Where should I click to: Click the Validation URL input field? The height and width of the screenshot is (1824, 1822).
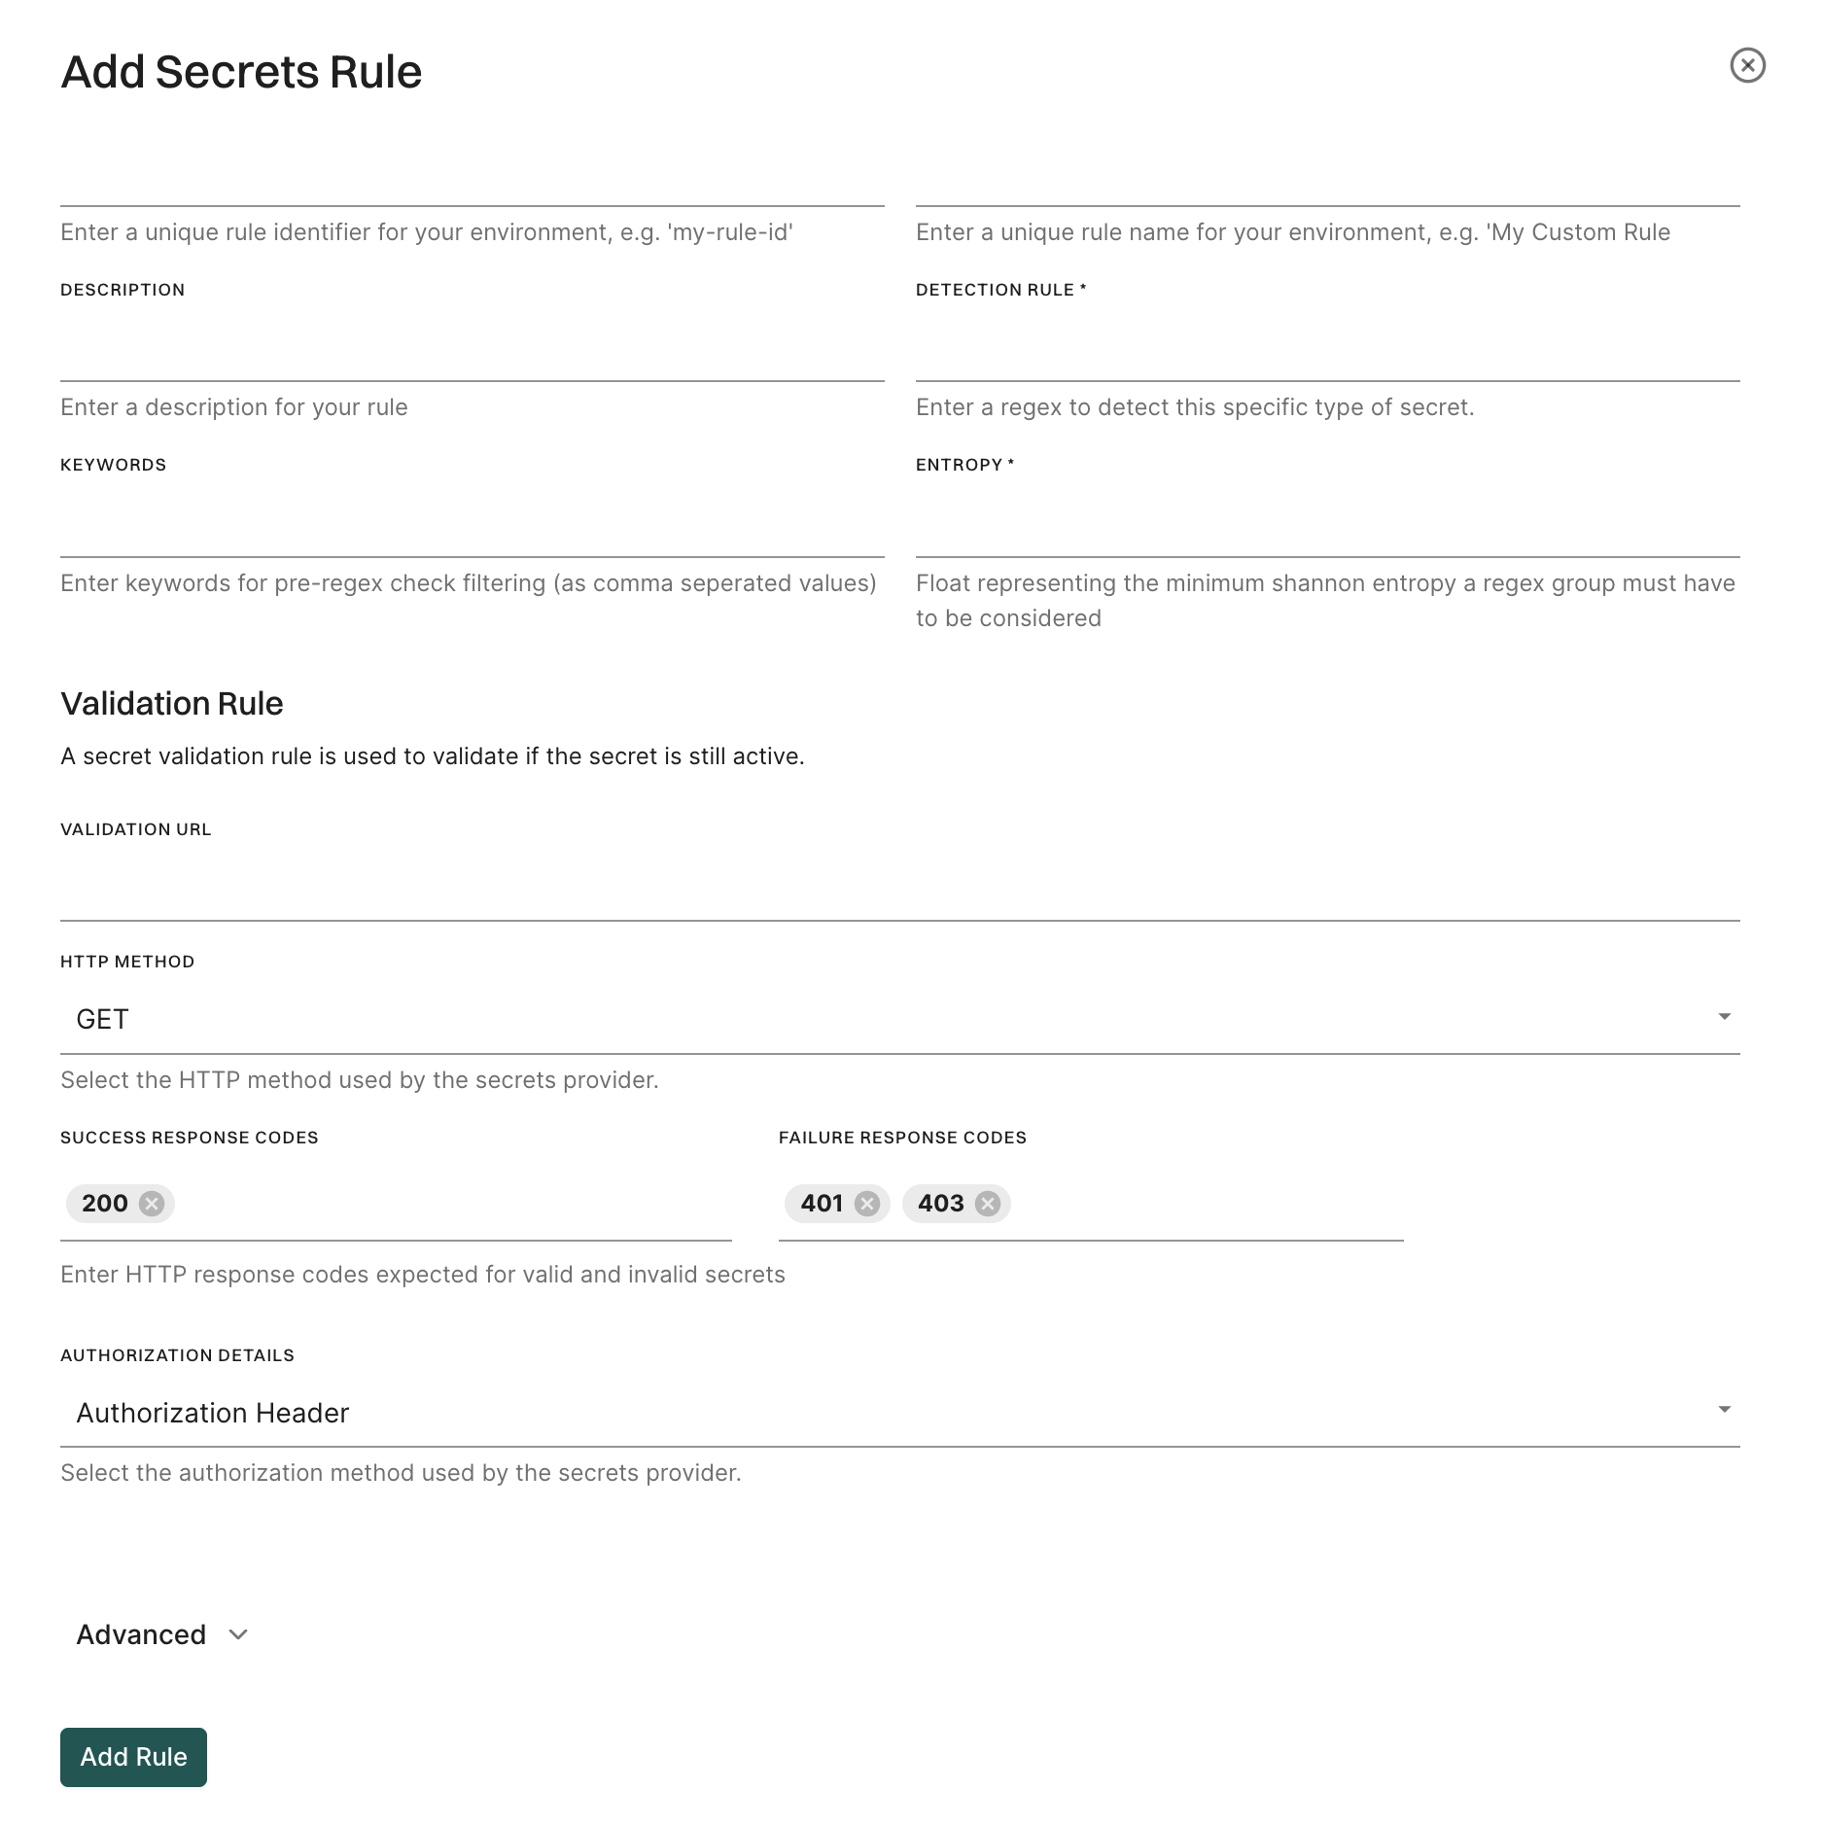pyautogui.click(x=899, y=890)
